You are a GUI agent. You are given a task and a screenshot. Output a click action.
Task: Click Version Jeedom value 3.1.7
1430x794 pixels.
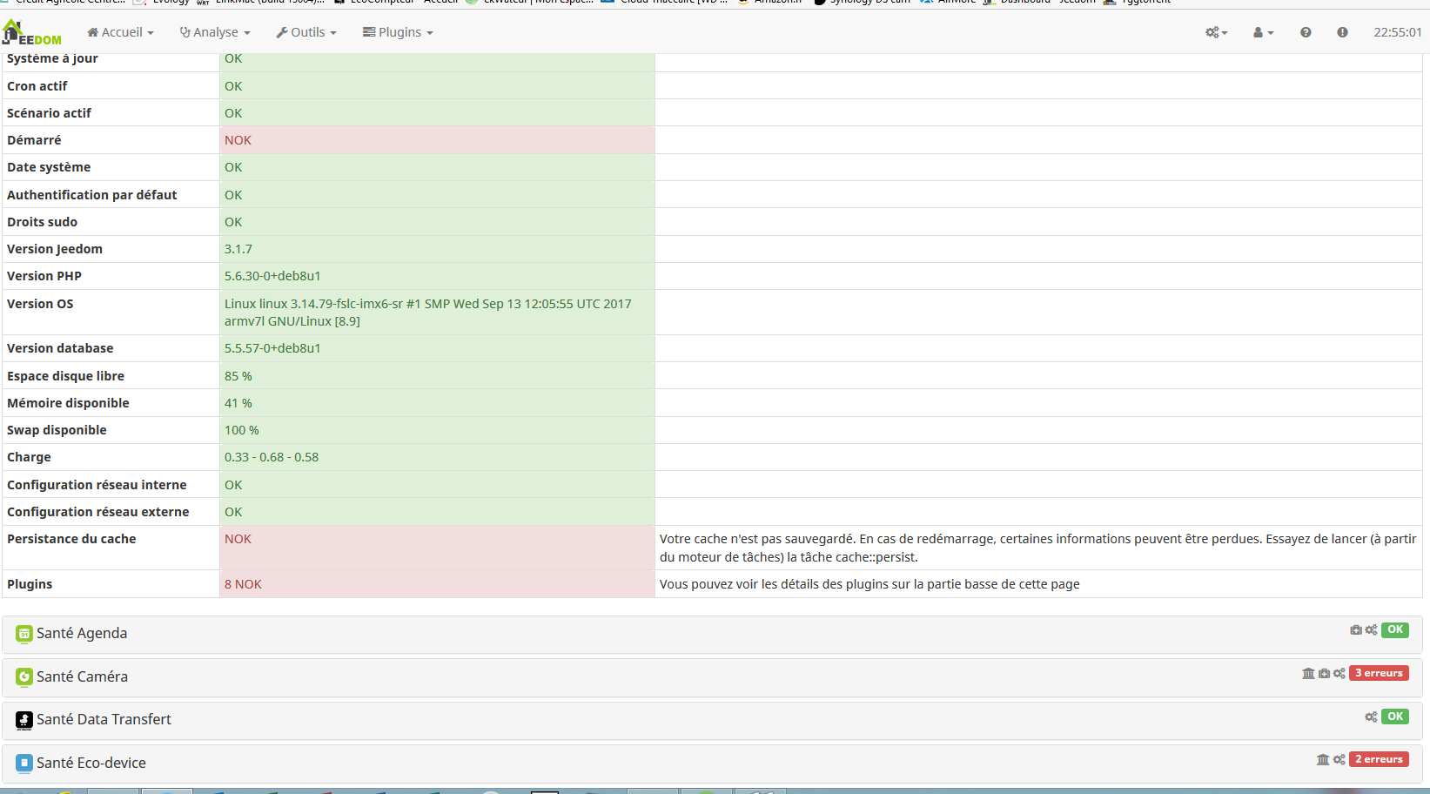point(238,249)
